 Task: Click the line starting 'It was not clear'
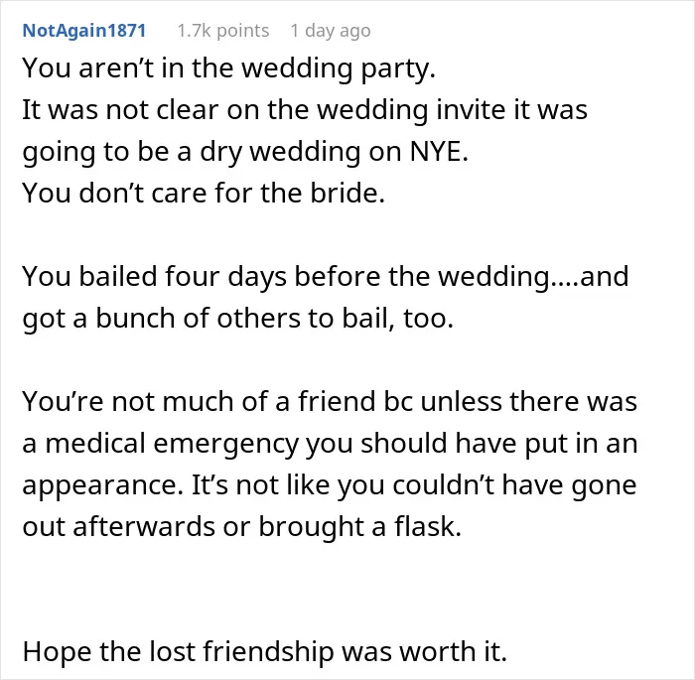click(x=305, y=109)
